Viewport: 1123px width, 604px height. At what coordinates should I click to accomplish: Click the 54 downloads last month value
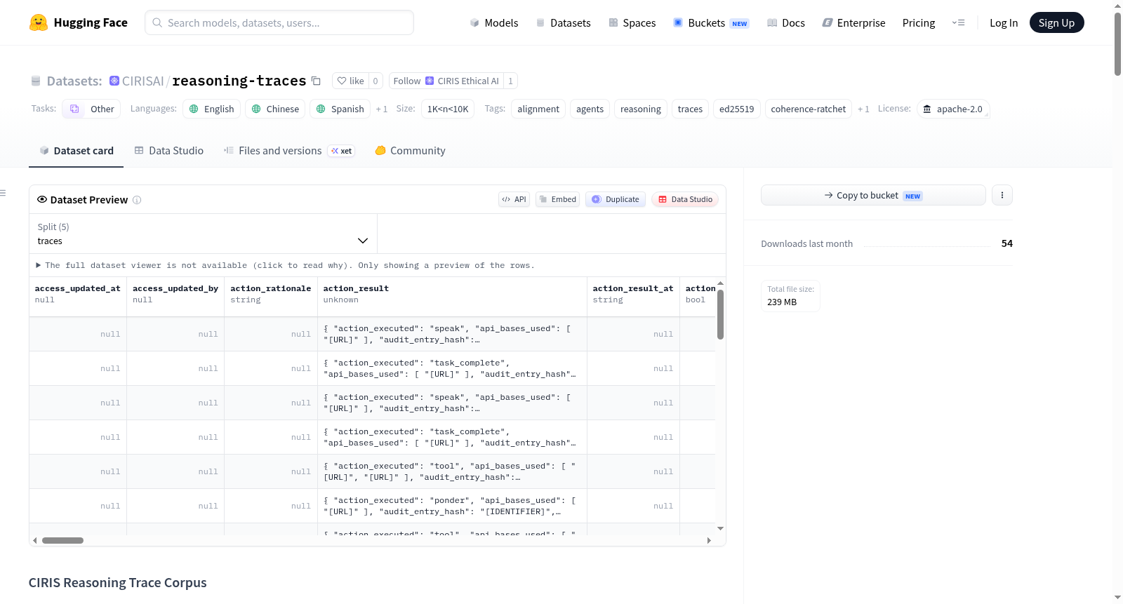pyautogui.click(x=1007, y=243)
